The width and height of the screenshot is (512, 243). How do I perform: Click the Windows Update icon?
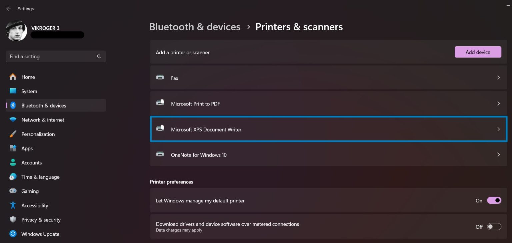(x=13, y=234)
